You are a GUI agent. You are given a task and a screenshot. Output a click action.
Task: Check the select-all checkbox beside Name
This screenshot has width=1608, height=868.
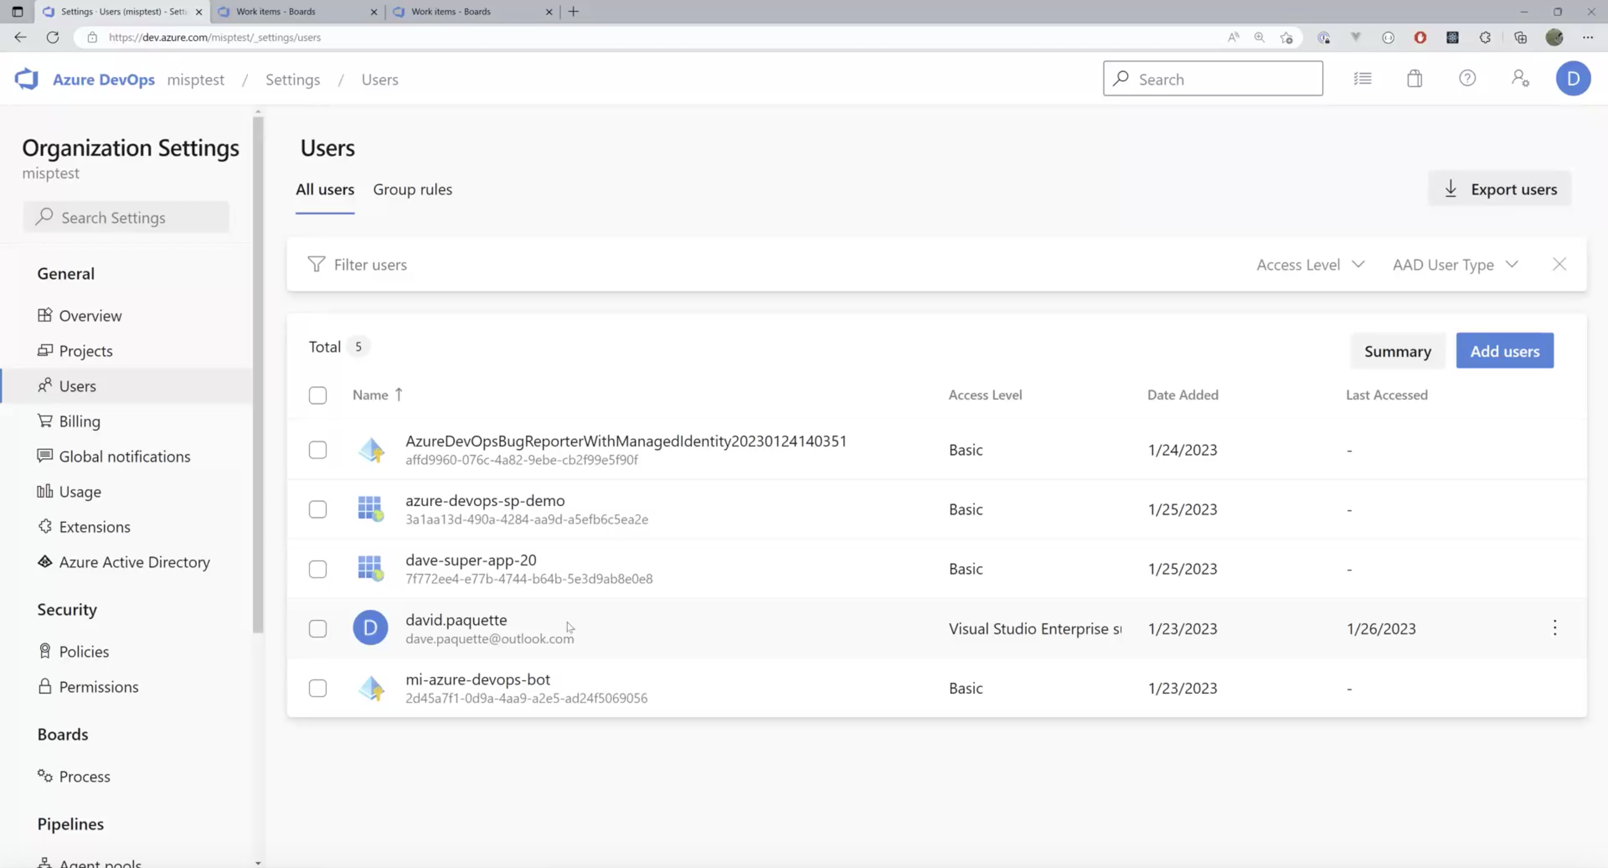pyautogui.click(x=318, y=395)
